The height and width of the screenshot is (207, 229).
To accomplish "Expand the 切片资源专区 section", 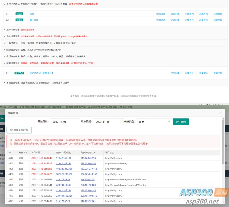I will pyautogui.click(x=4, y=36).
